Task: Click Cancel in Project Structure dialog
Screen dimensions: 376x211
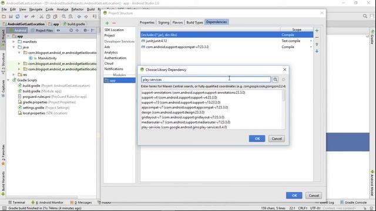Action: point(314,195)
